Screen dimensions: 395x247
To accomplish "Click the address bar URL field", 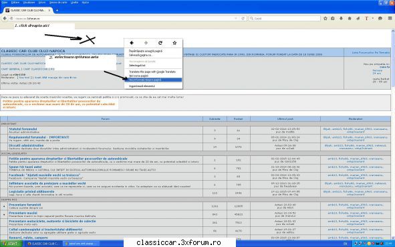I will [x=124, y=19].
